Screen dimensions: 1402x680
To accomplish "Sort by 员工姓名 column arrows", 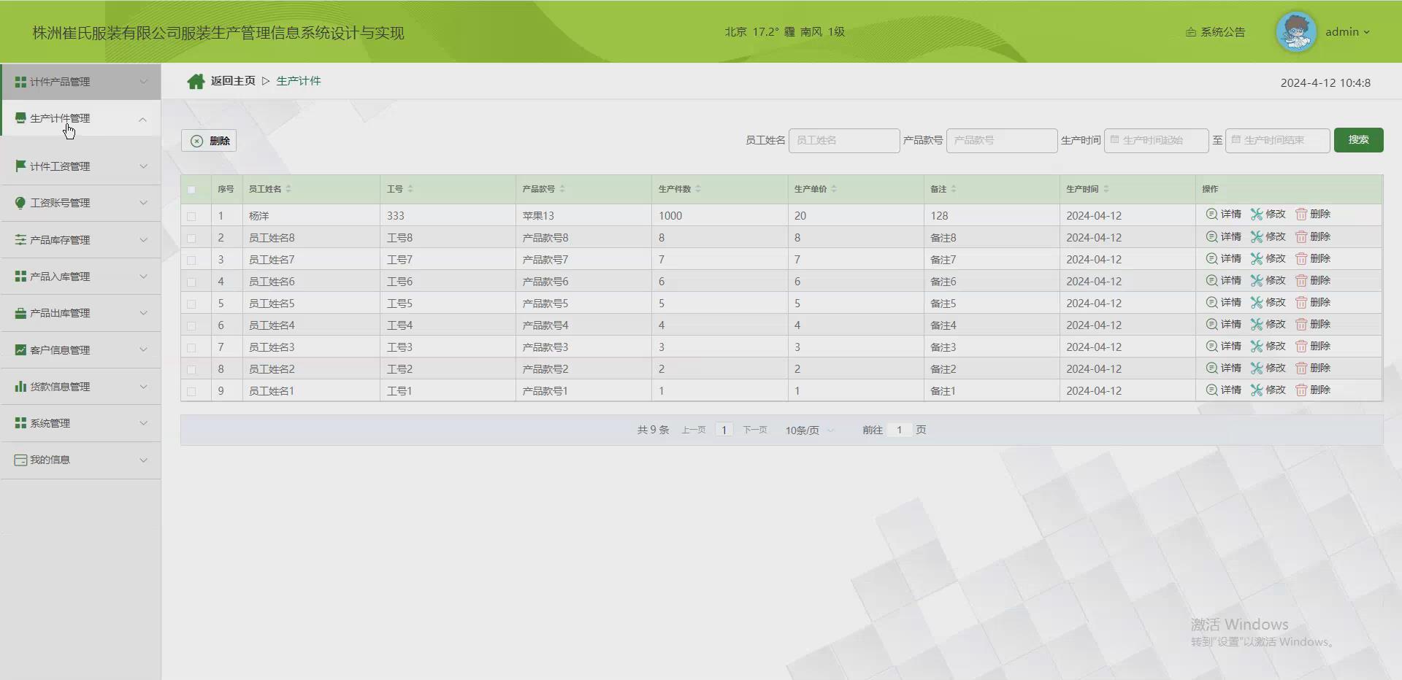I will [x=288, y=189].
